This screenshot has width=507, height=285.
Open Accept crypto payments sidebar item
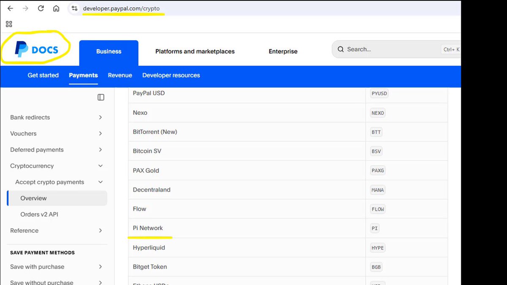click(49, 182)
